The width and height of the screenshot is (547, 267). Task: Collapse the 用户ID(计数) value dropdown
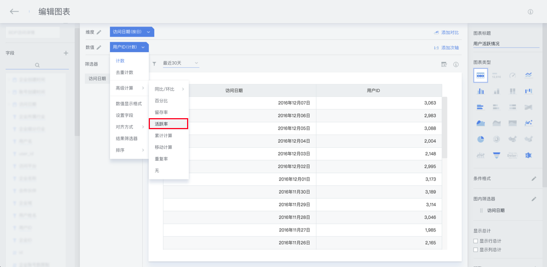click(129, 47)
